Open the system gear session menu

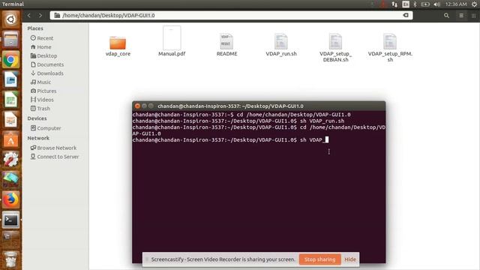pos(474,4)
